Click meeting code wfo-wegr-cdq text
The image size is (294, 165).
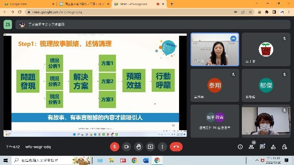[x=38, y=147]
